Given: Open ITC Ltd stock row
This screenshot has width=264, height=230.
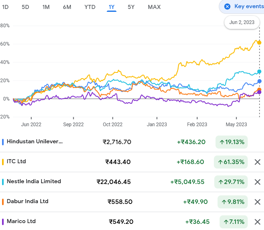Looking at the screenshot, I should (132, 162).
